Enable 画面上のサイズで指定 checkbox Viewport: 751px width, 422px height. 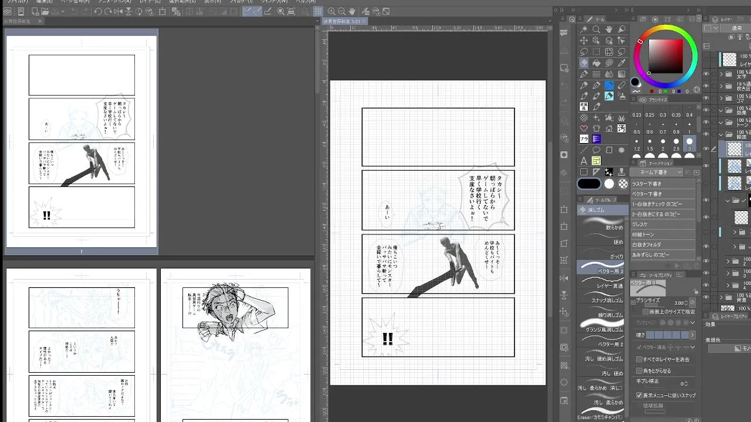(x=644, y=312)
